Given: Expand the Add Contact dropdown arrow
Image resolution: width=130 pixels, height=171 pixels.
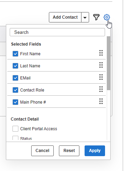Looking at the screenshot, I should pyautogui.click(x=85, y=17).
